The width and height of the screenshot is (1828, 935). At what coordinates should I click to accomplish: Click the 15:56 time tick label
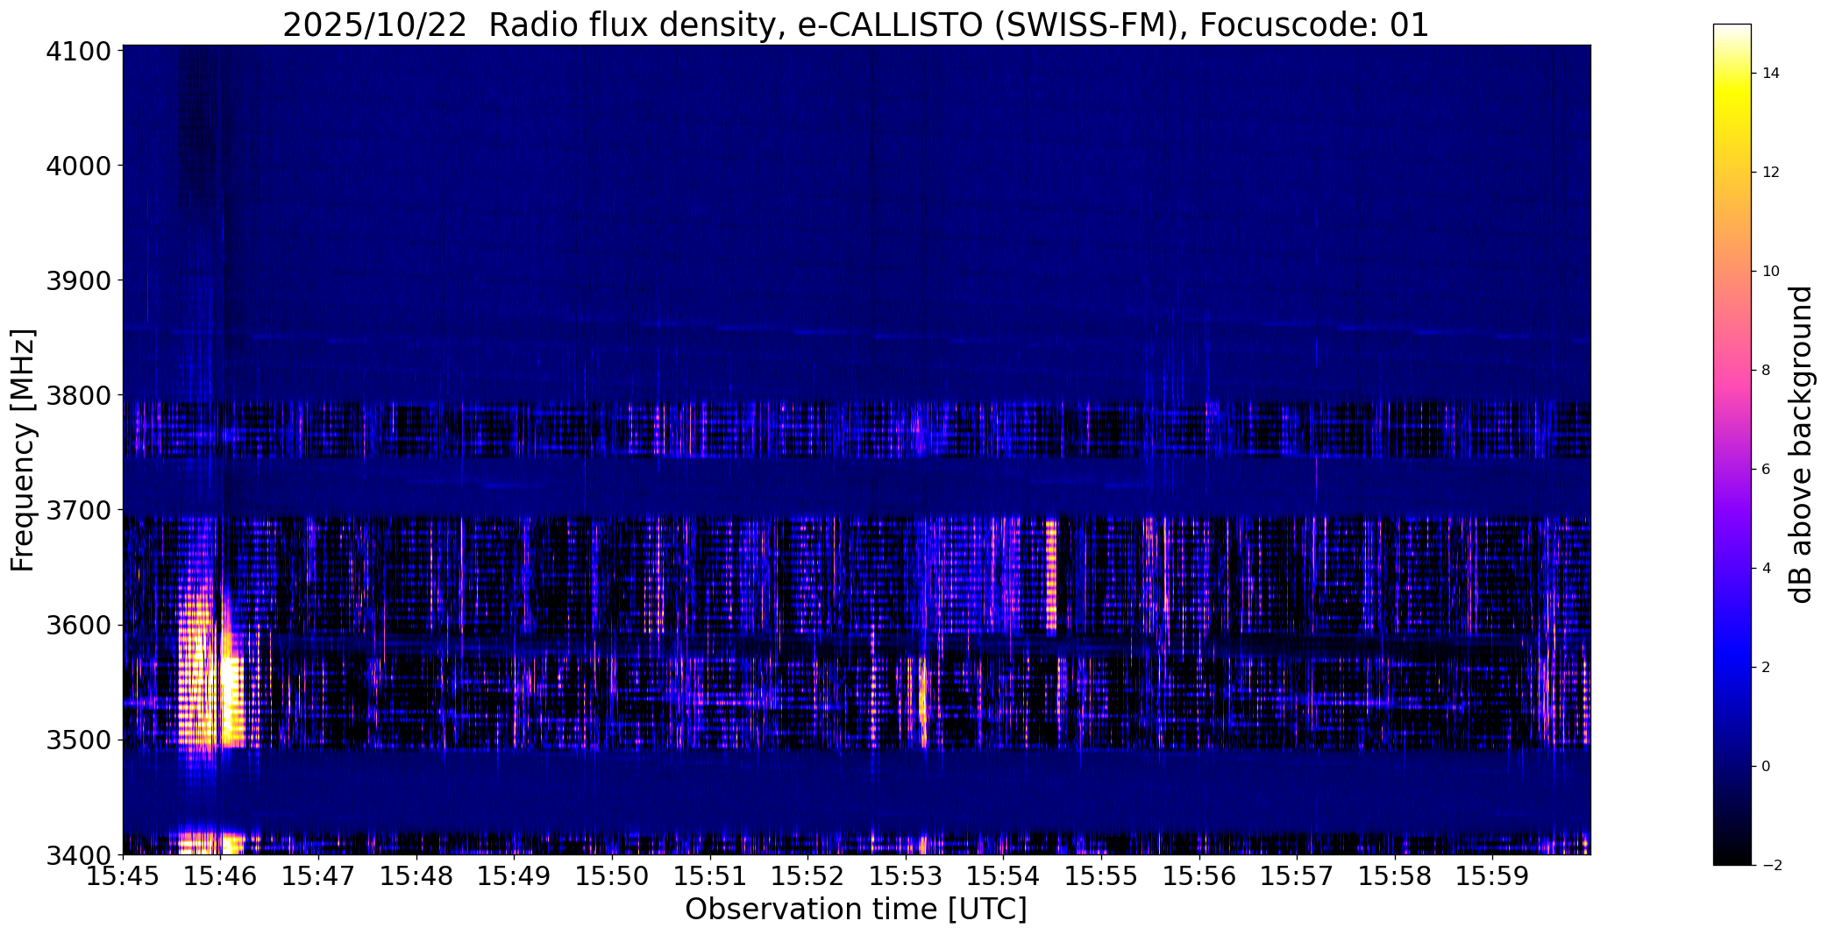click(x=1199, y=876)
